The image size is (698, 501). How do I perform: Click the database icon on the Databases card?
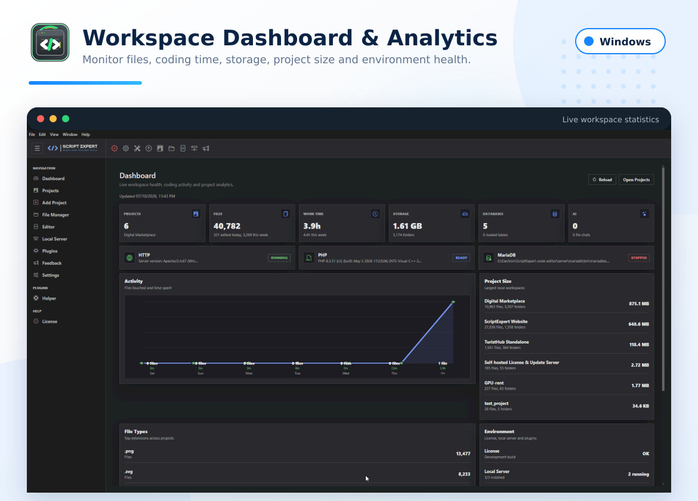coord(555,214)
